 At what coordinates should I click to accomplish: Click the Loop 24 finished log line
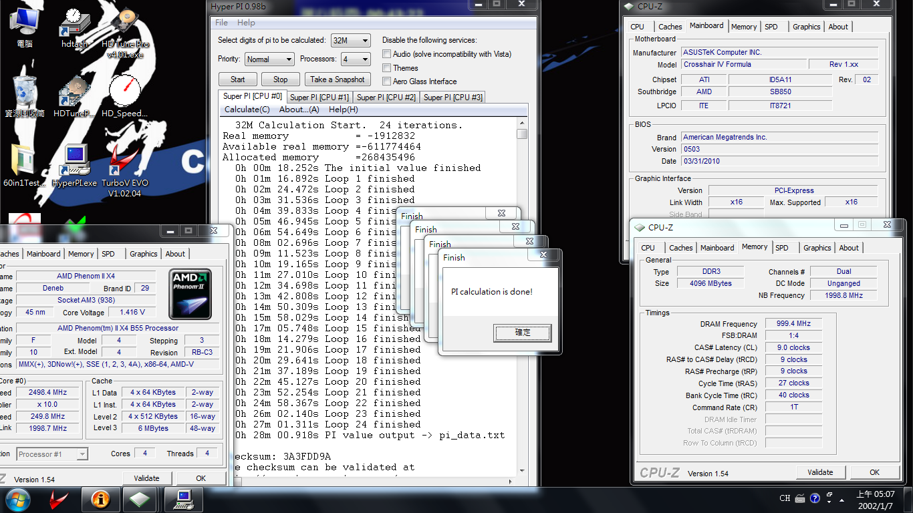328,424
